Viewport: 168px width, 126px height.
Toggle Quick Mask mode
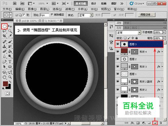point(7,93)
